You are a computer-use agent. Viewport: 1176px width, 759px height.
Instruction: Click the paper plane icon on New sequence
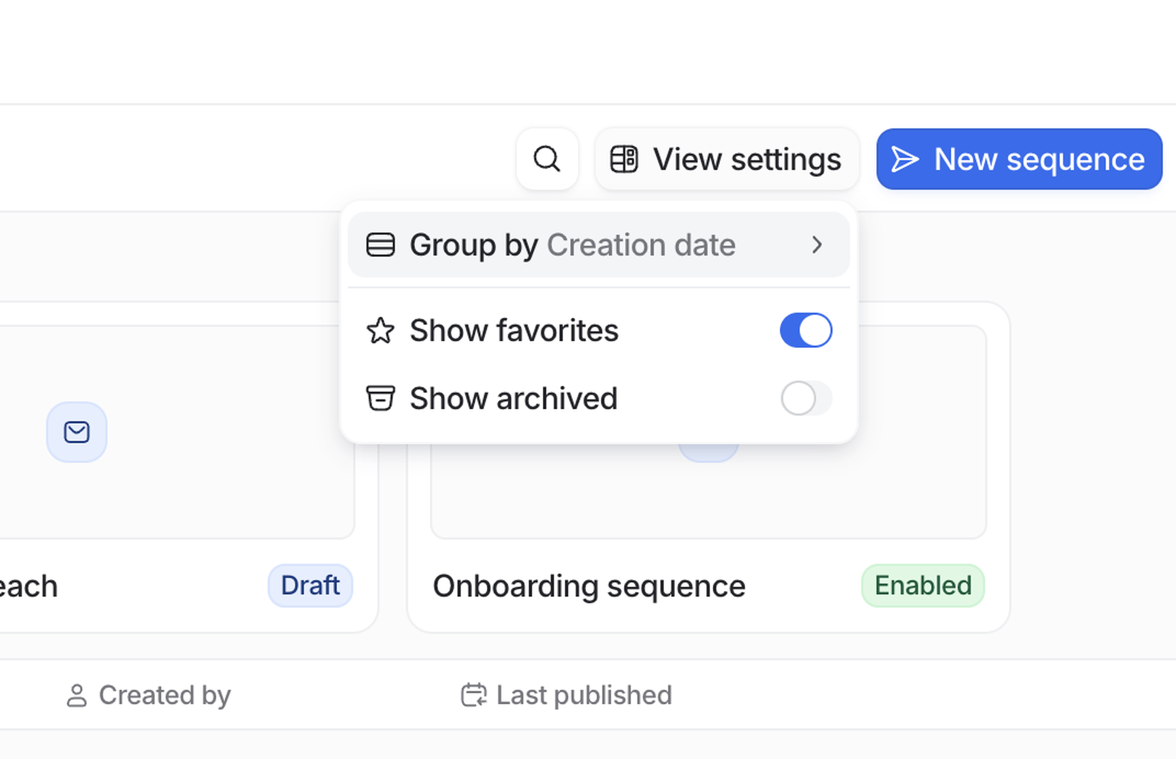[904, 159]
